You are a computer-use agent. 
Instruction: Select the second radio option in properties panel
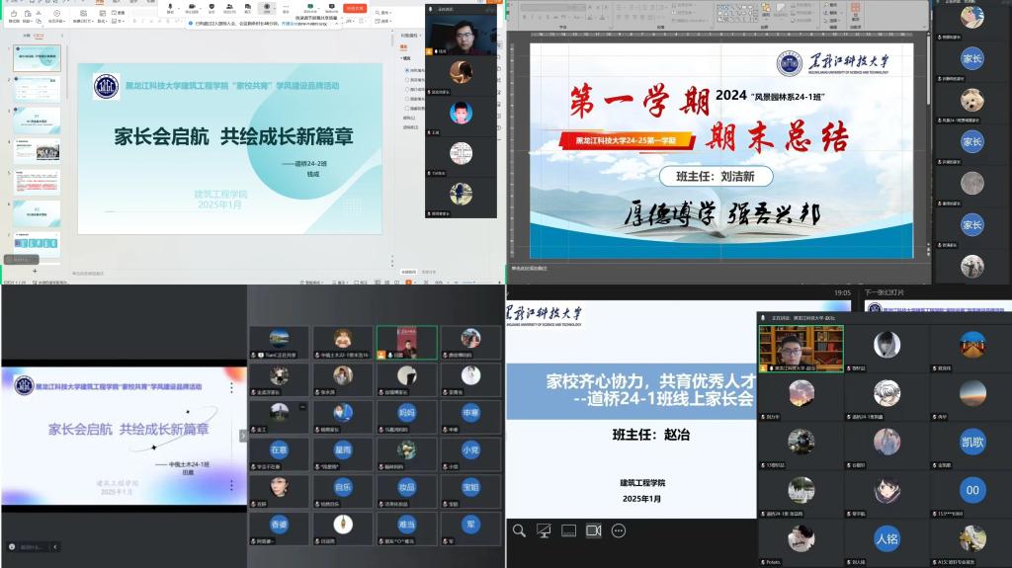point(406,80)
